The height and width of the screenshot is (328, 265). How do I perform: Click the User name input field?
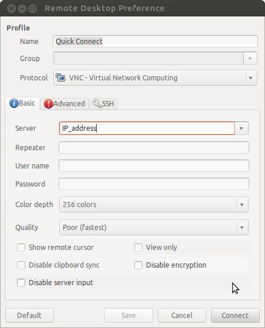click(154, 165)
